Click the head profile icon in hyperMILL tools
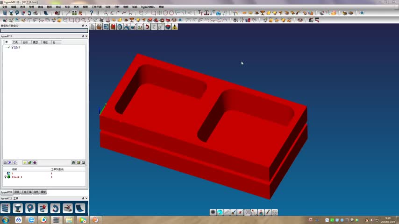Viewport: 399px width, 224px height. point(30,208)
